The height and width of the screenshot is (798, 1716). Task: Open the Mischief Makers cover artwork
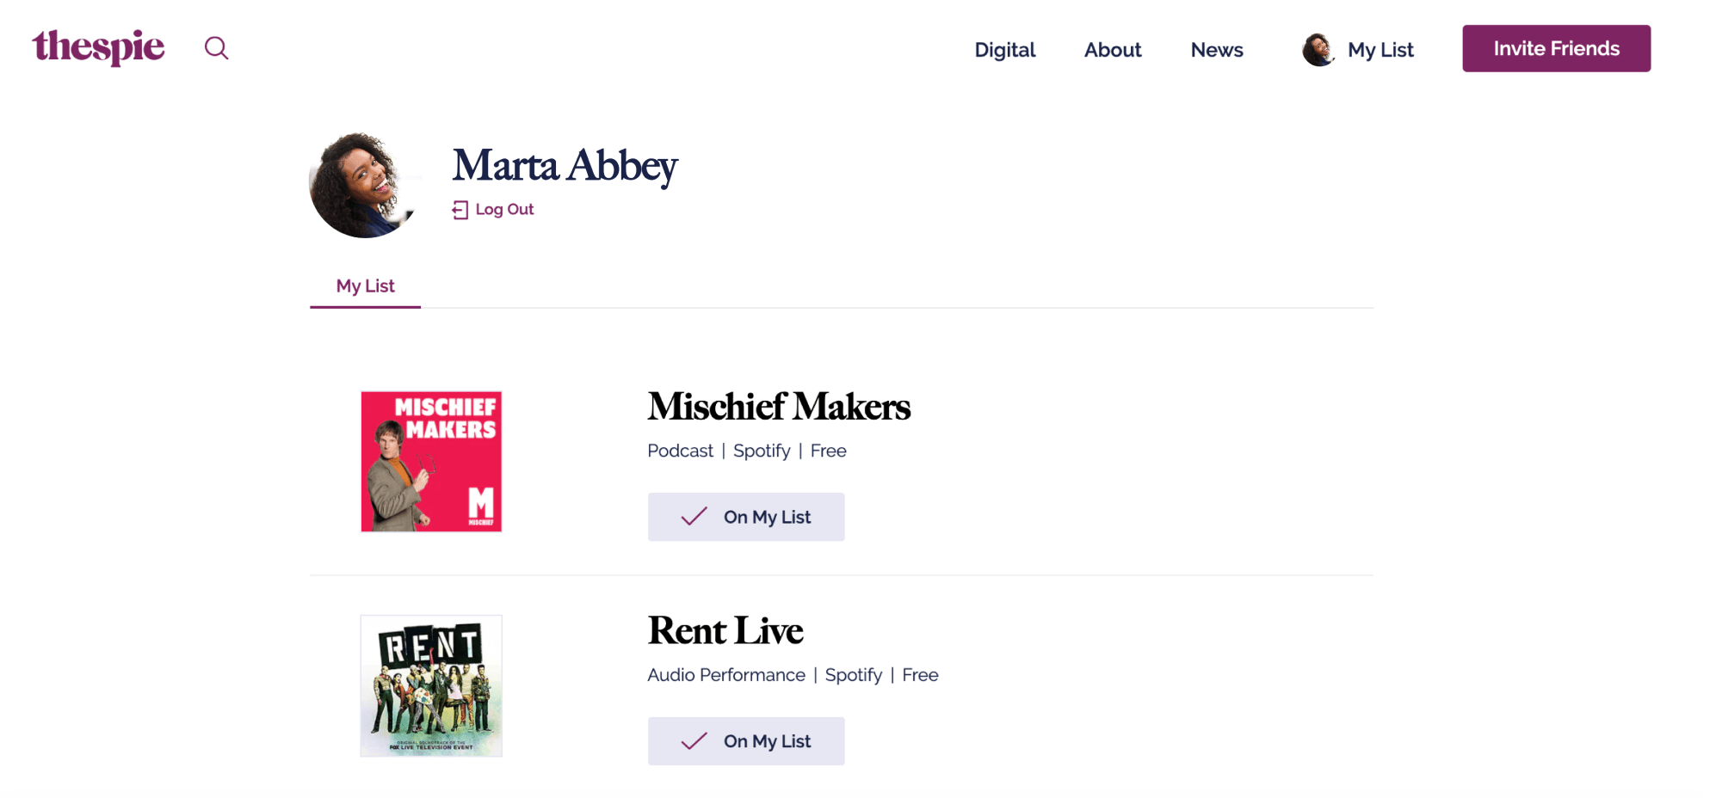tap(431, 462)
